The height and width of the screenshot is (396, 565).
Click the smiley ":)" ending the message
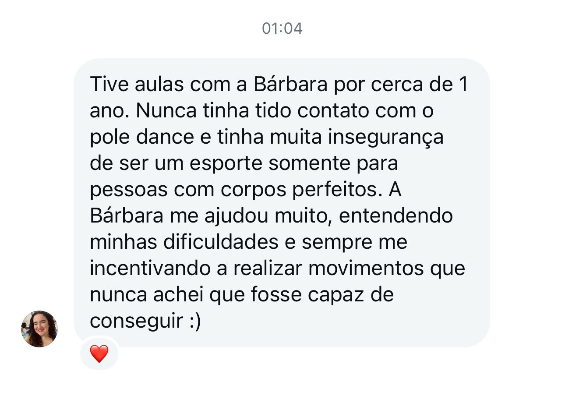195,322
